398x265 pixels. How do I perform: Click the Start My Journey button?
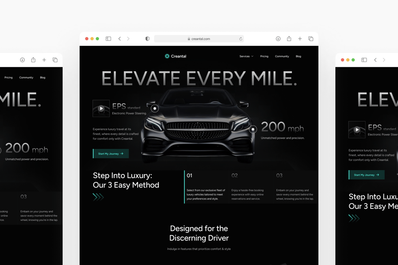(x=111, y=154)
